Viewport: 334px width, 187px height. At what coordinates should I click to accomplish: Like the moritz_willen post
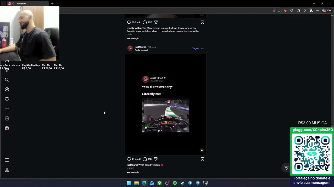coord(129,22)
